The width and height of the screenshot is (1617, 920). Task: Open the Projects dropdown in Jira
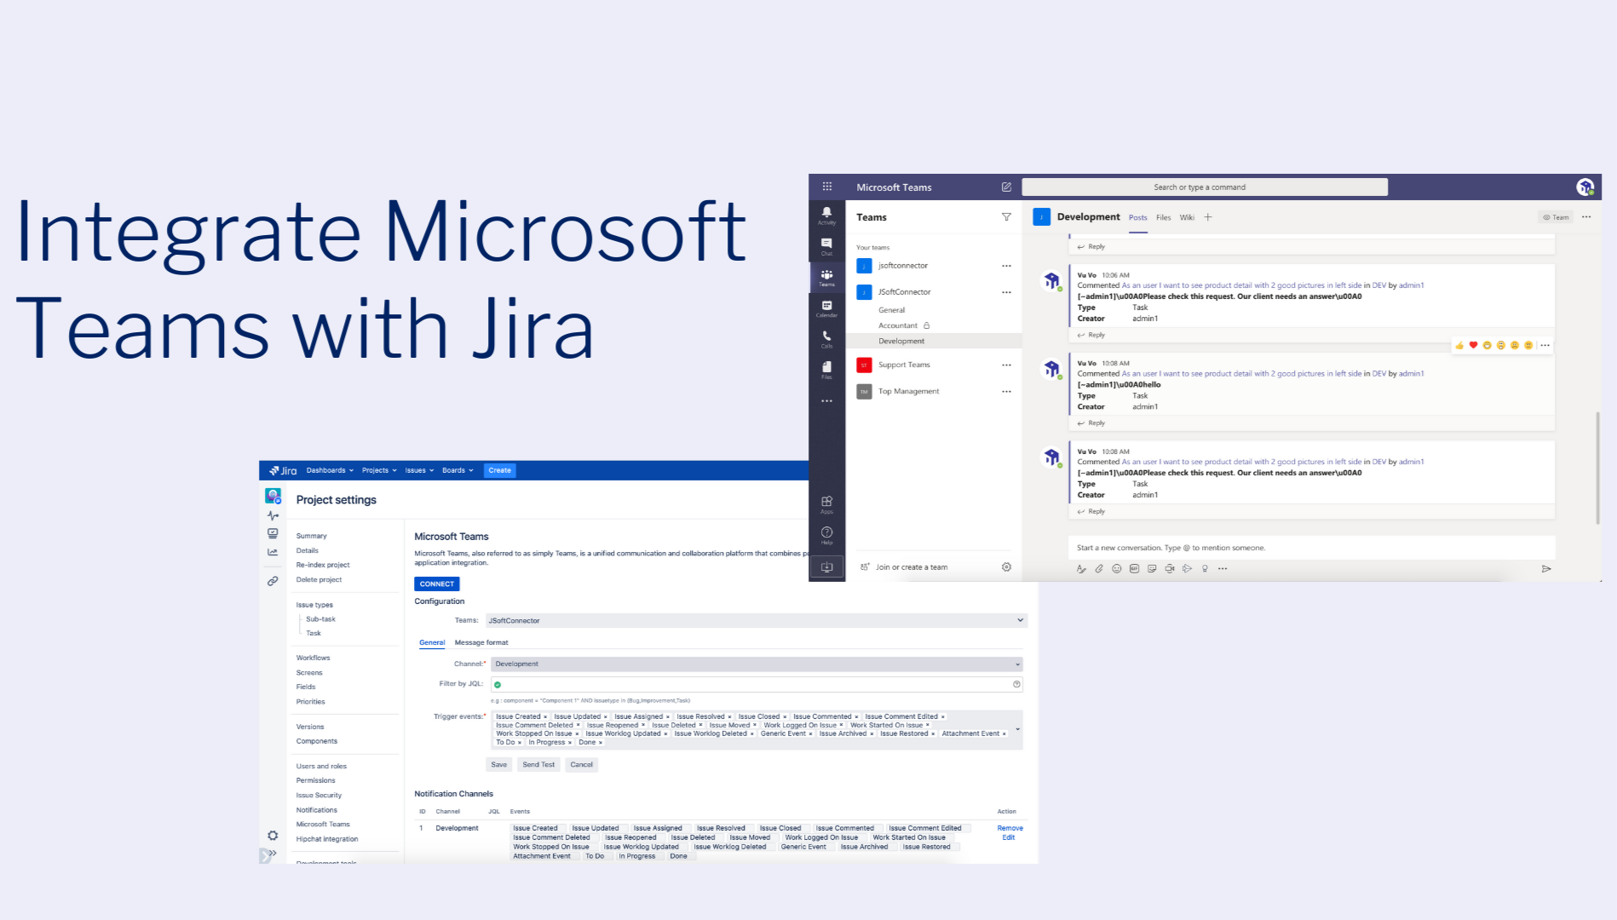pos(379,470)
